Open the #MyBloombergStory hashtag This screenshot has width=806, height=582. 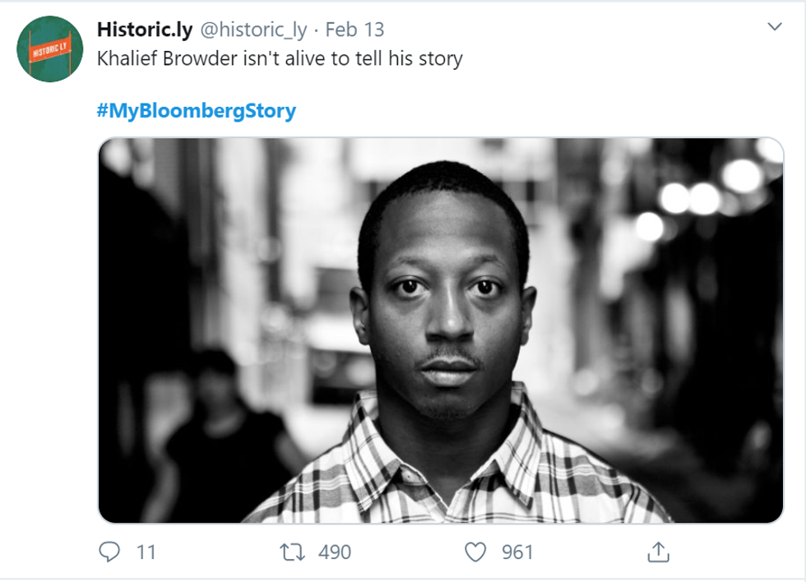pos(196,111)
